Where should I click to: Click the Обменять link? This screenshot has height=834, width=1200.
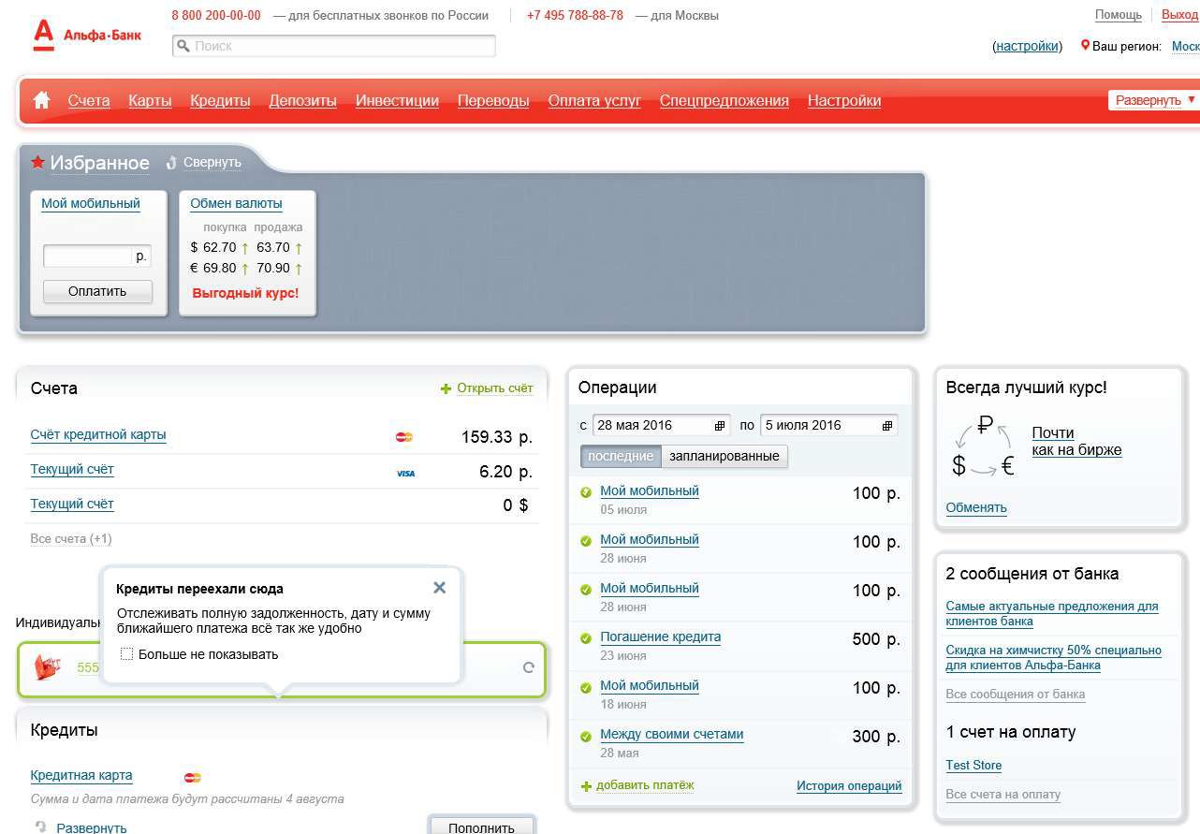pos(976,508)
